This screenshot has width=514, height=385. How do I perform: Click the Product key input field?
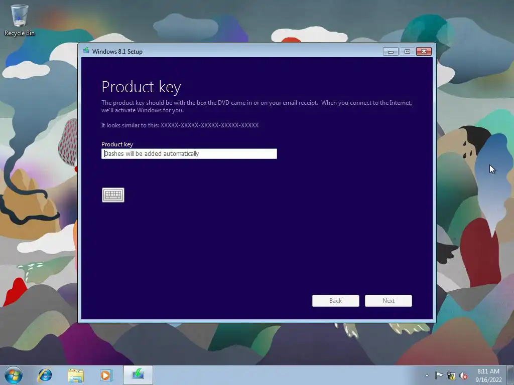point(189,153)
